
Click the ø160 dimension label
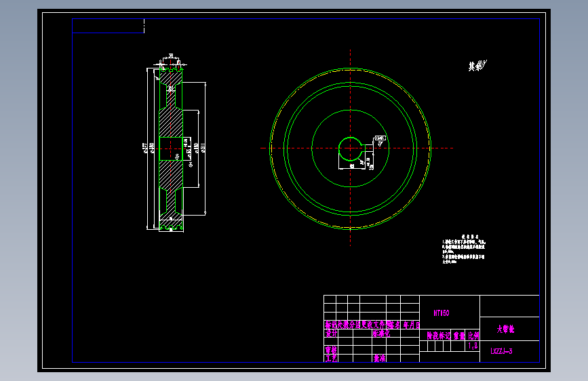tap(196, 147)
